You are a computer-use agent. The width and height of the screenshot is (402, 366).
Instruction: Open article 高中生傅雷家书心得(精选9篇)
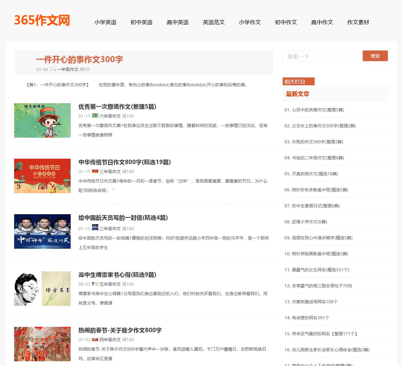coord(117,275)
